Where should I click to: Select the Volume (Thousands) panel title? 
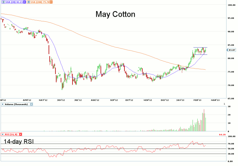coord(17,104)
